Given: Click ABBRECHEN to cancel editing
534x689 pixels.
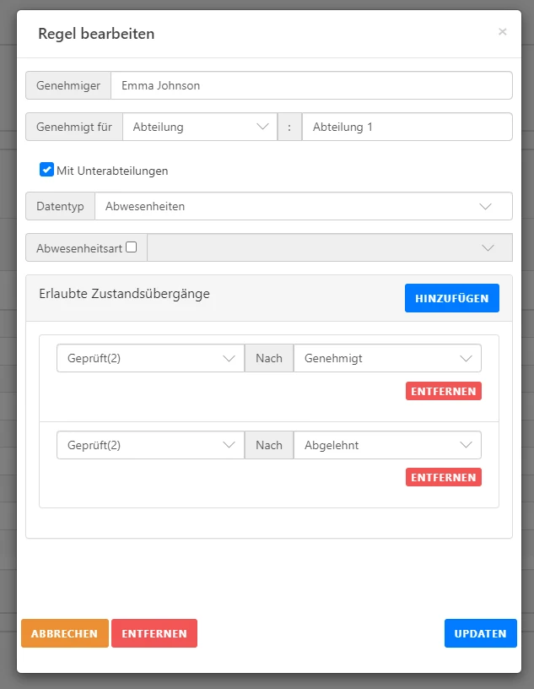Looking at the screenshot, I should point(64,632).
